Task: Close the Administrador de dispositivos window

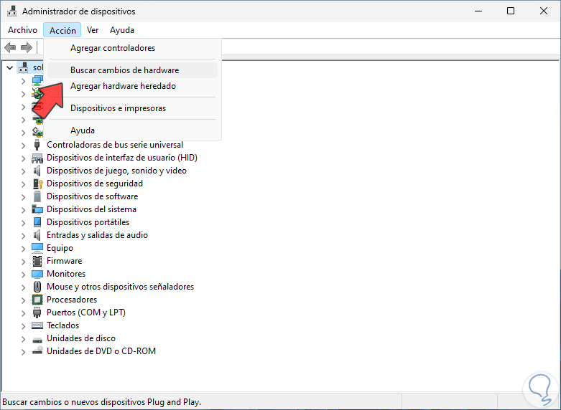Action: click(544, 11)
